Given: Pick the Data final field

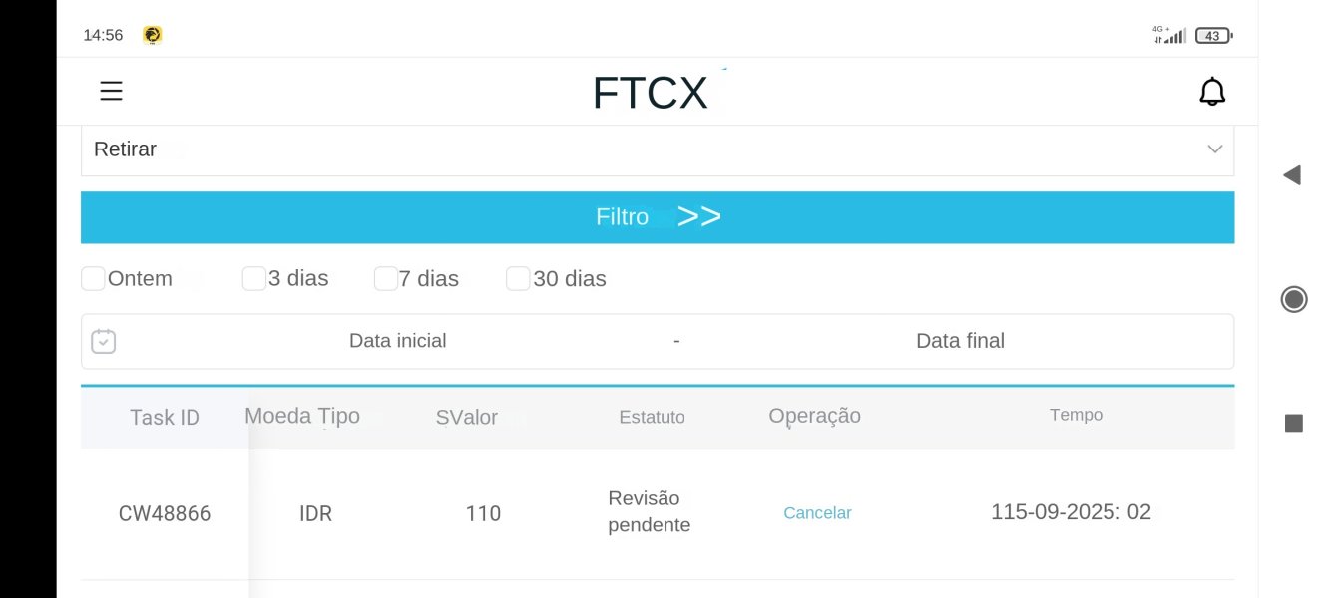Looking at the screenshot, I should click(x=960, y=341).
